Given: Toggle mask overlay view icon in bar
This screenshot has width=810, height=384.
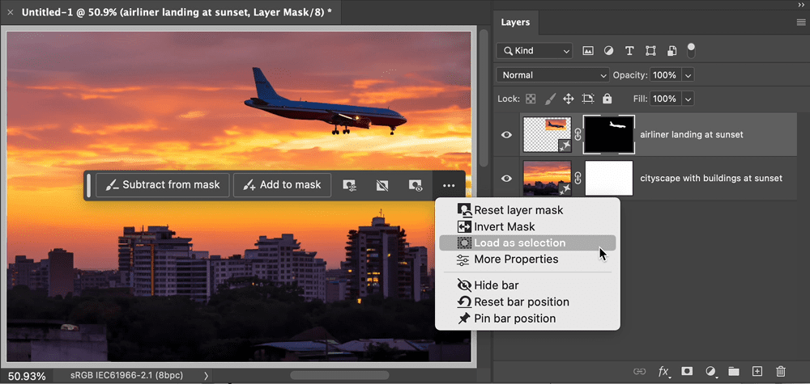Looking at the screenshot, I should click(x=416, y=186).
